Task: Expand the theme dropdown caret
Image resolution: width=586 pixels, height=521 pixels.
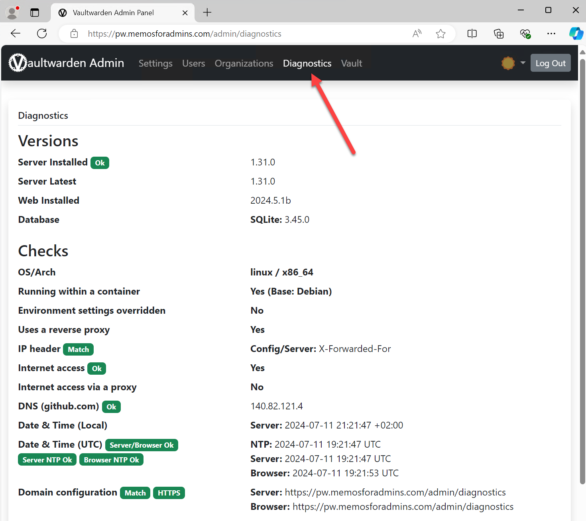Action: [523, 63]
